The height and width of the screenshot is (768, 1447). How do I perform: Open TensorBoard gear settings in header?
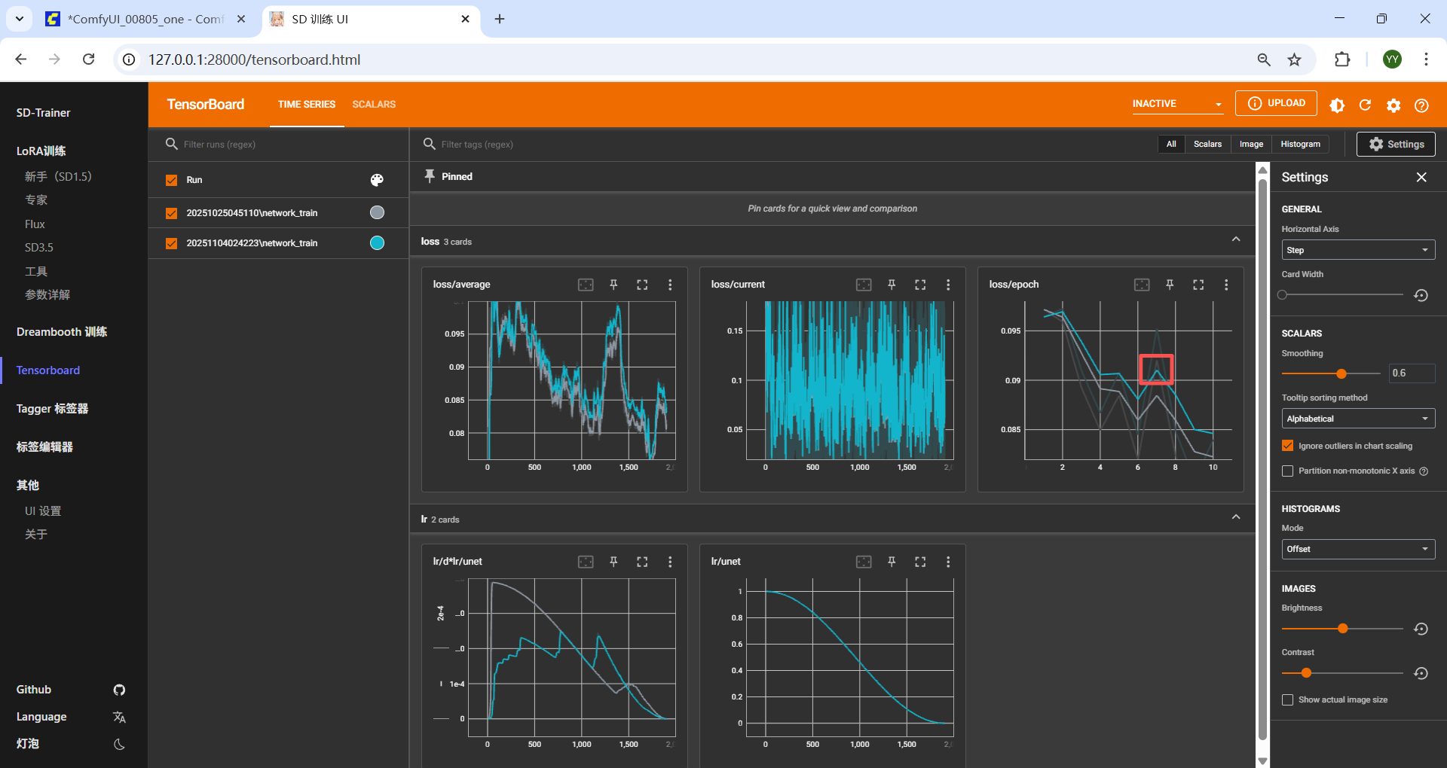click(x=1393, y=105)
